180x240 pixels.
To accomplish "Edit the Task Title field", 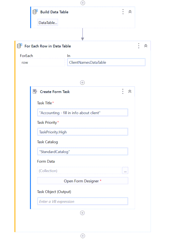I will (x=82, y=113).
